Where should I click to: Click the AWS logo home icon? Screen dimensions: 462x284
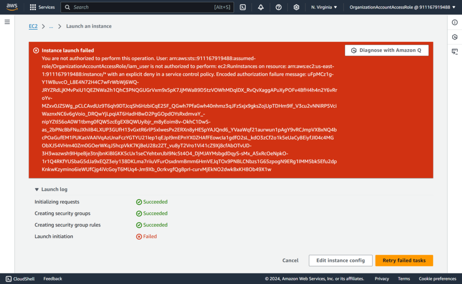pos(12,7)
